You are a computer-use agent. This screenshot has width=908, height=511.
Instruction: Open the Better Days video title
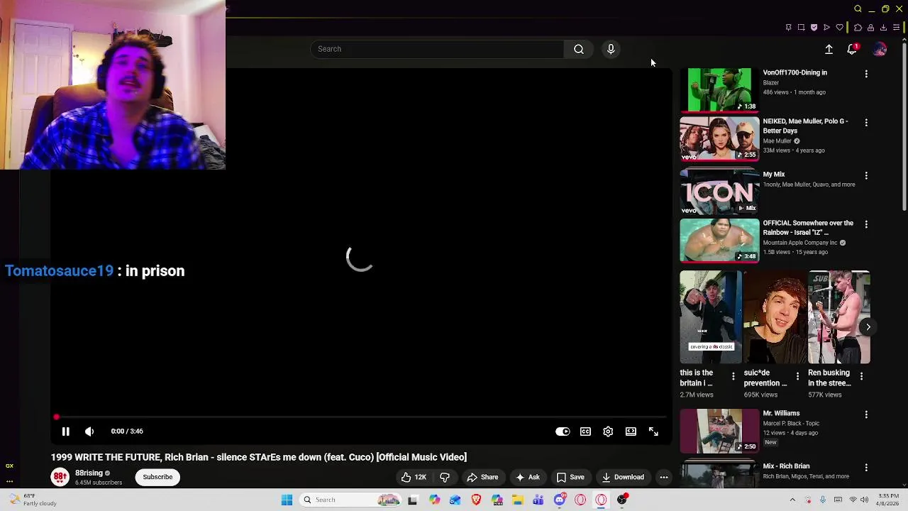click(805, 126)
